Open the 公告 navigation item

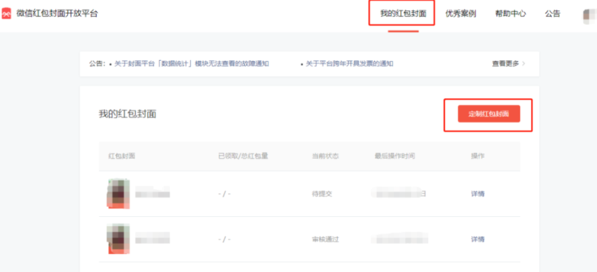point(553,14)
